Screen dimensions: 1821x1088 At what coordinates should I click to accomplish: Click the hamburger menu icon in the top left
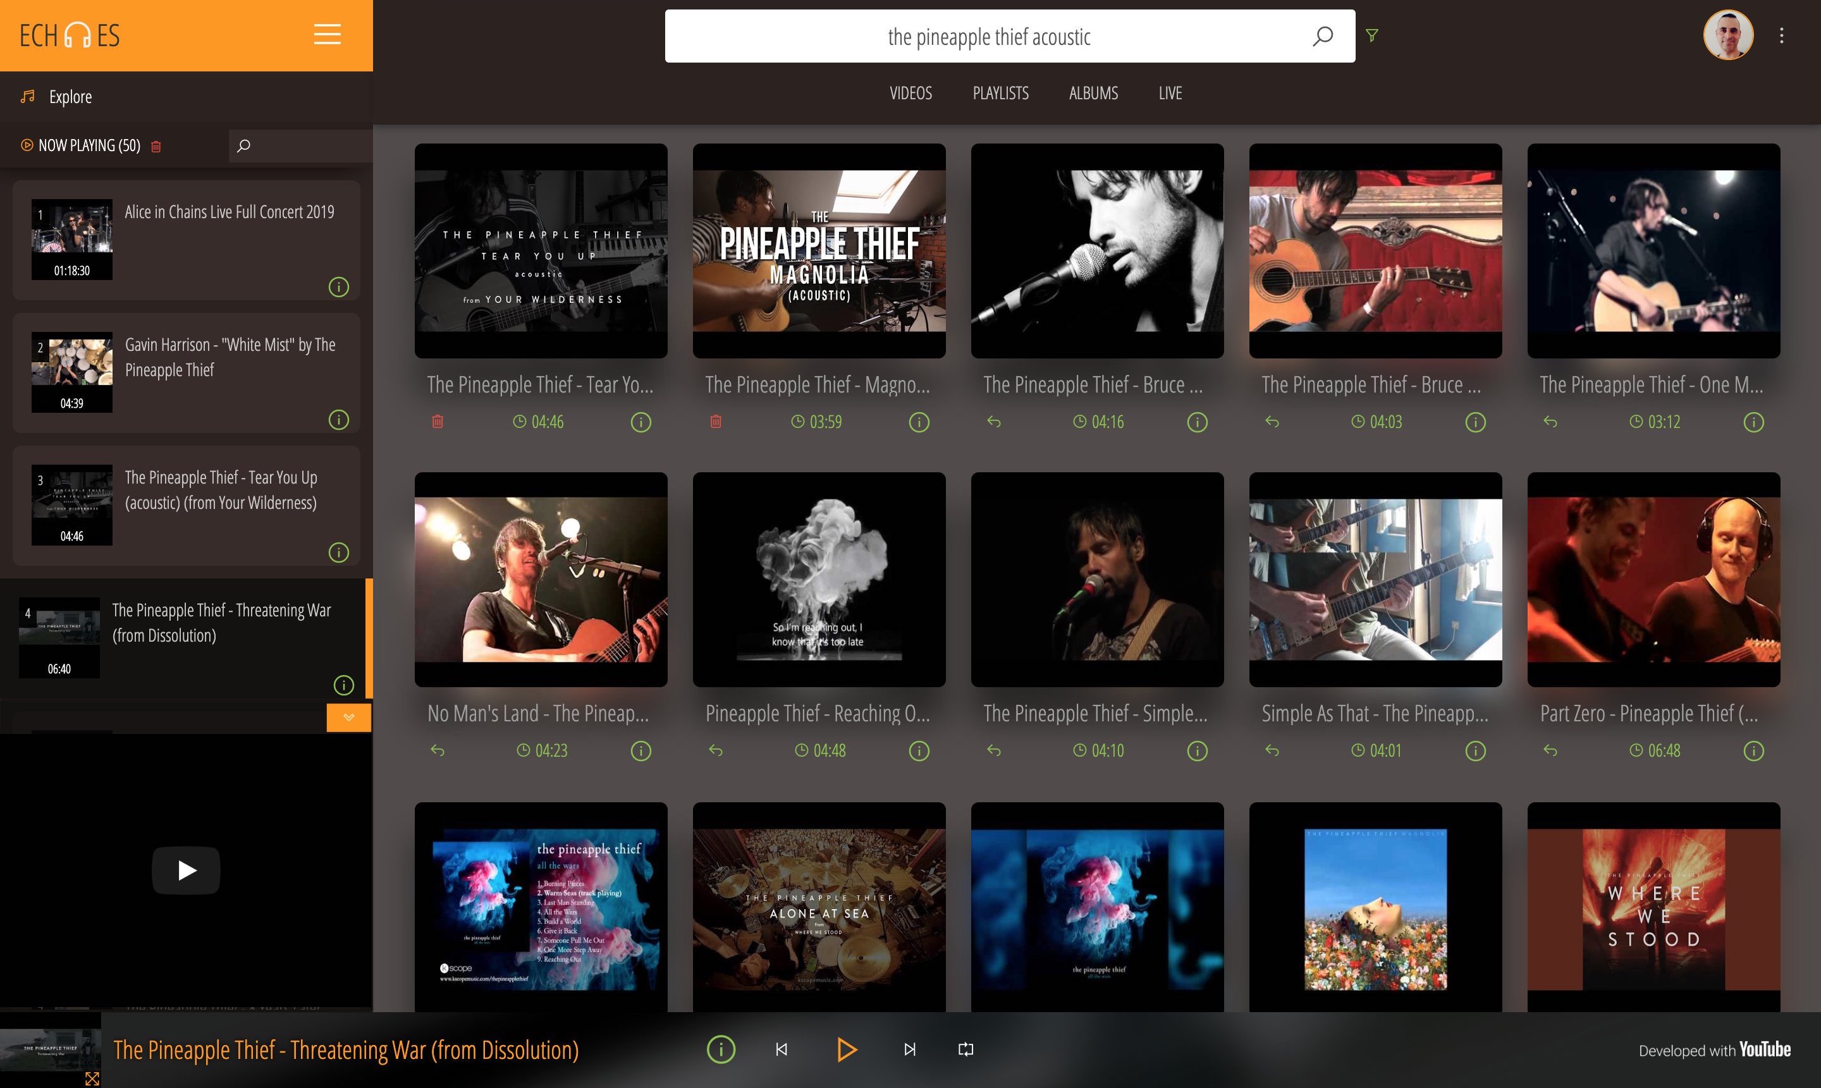326,35
